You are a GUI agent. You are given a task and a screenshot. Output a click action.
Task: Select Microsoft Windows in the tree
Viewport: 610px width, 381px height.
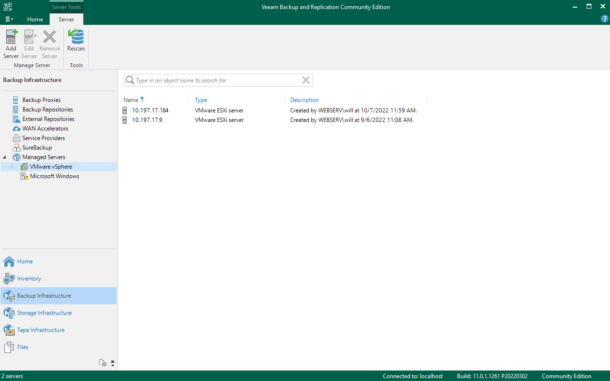click(x=54, y=176)
